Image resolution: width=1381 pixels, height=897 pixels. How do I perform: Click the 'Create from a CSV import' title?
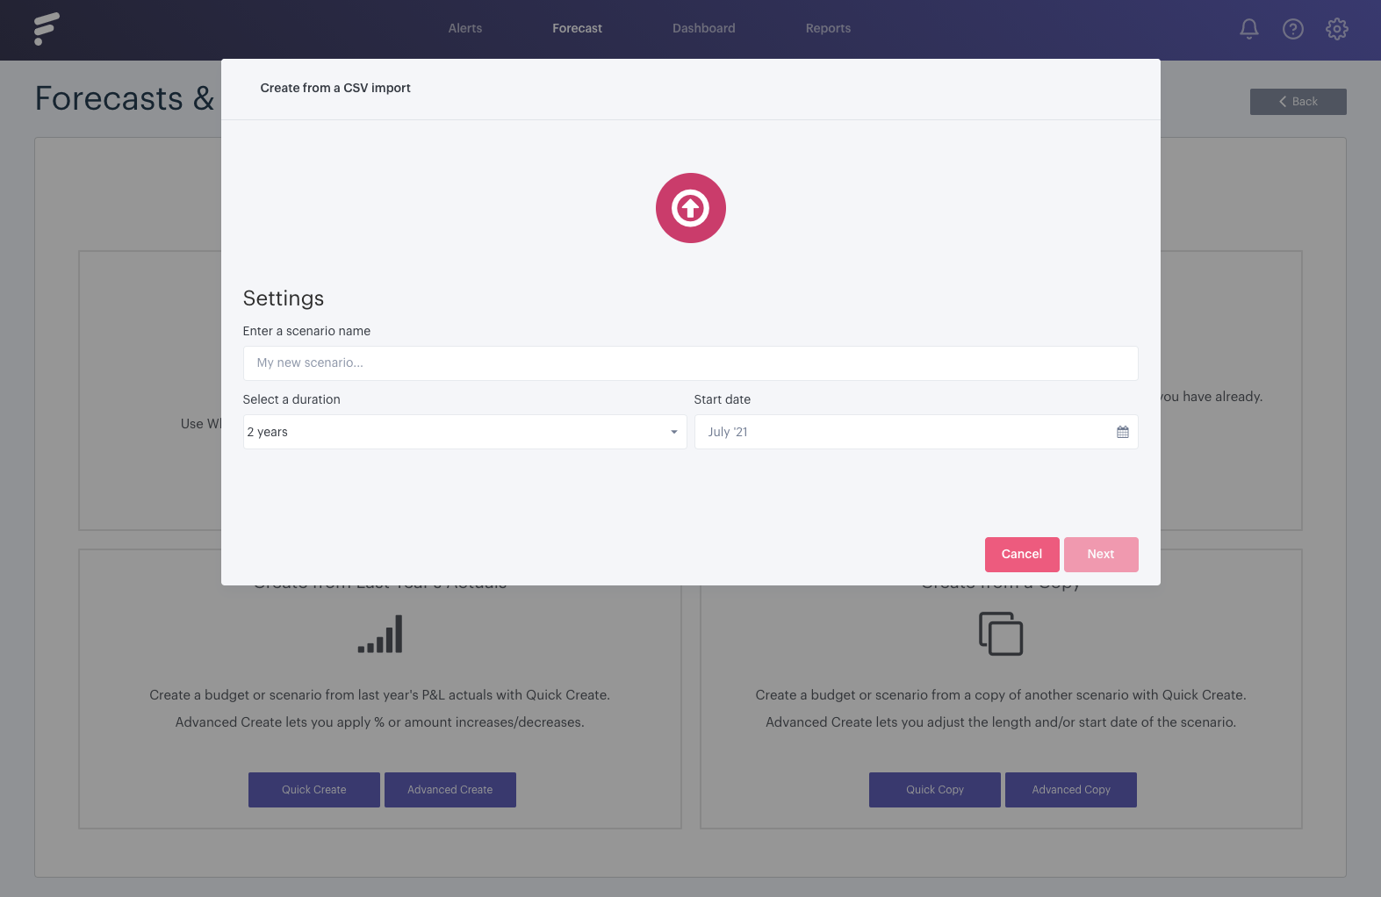(335, 88)
